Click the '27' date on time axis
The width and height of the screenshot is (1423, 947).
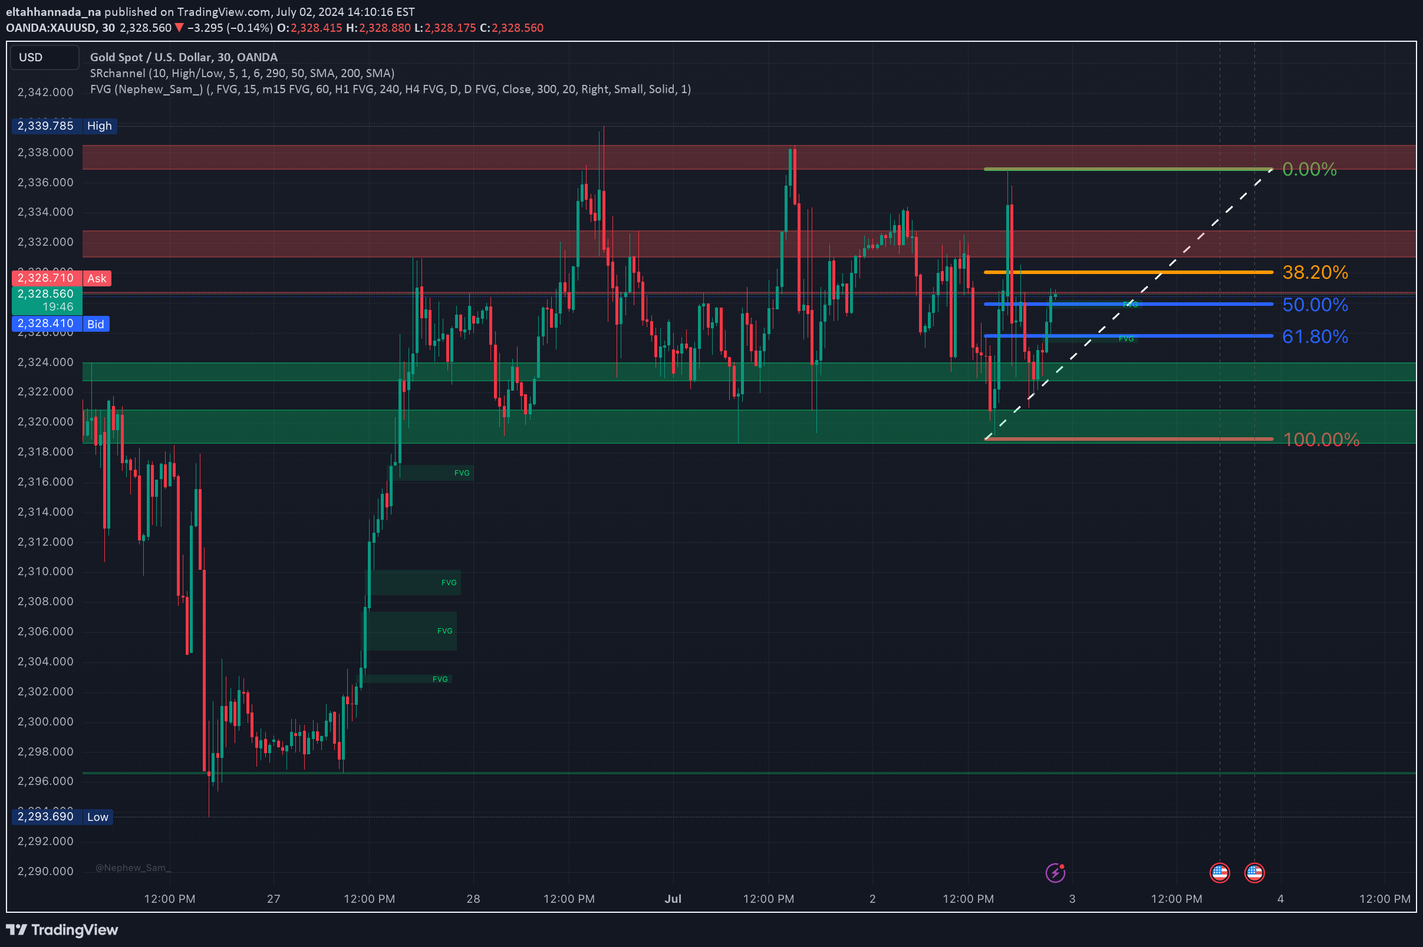click(274, 899)
